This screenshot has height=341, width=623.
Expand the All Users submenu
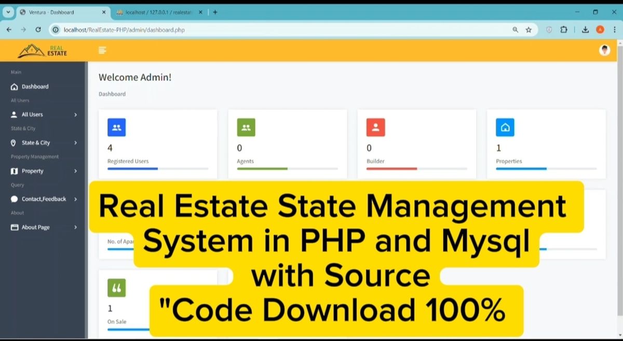(x=44, y=115)
